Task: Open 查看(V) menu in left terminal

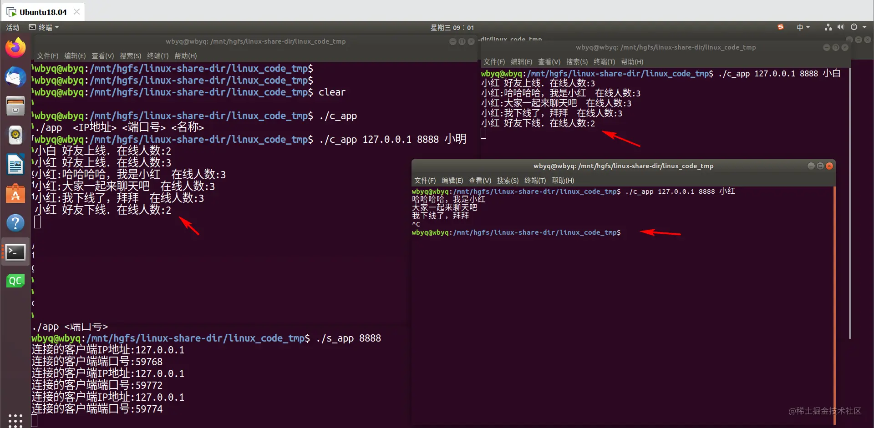Action: (x=102, y=55)
